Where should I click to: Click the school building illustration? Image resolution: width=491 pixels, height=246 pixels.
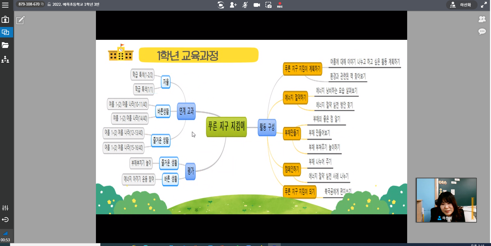click(x=121, y=52)
